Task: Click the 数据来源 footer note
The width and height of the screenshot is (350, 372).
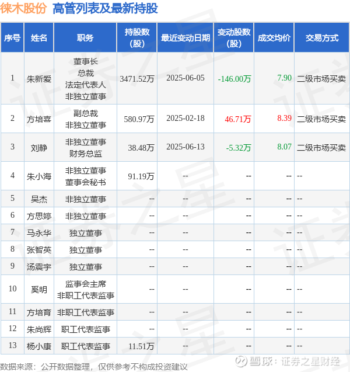Action: click(93, 367)
